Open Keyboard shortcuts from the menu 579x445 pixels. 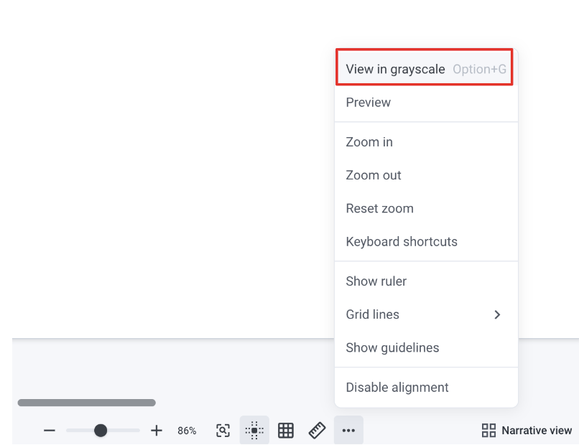tap(402, 242)
